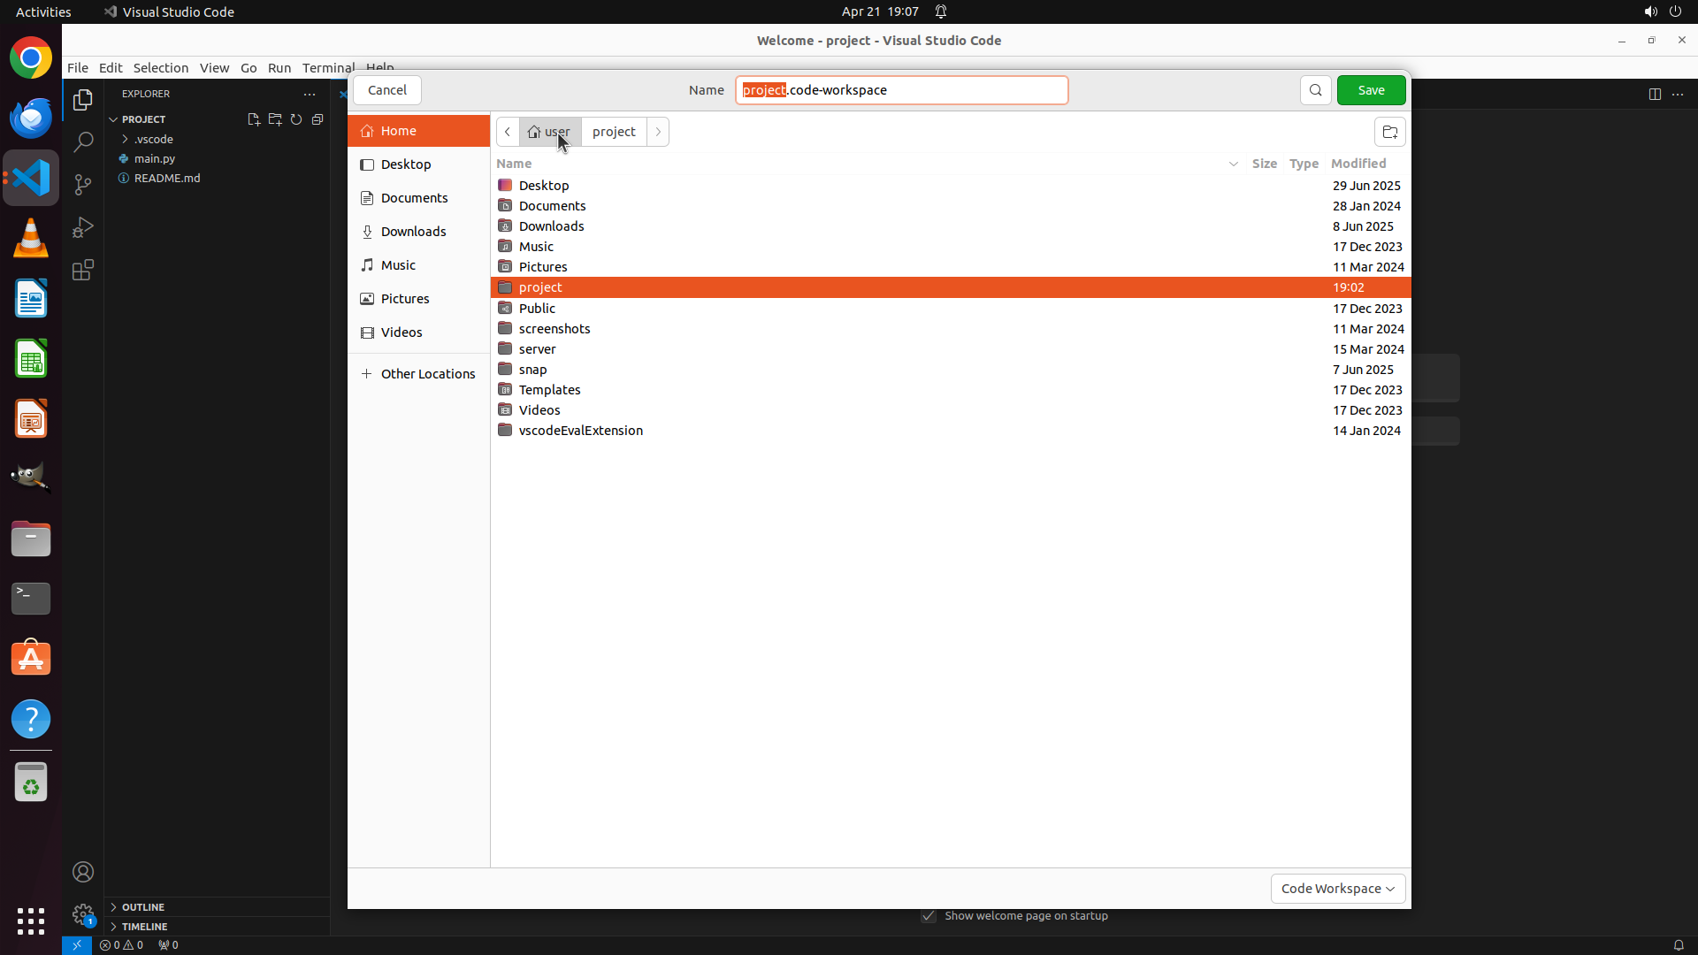
Task: Expand the OUTLINE section
Action: [x=142, y=907]
